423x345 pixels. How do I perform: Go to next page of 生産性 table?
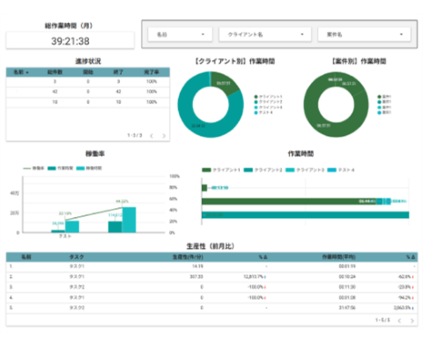(412, 320)
